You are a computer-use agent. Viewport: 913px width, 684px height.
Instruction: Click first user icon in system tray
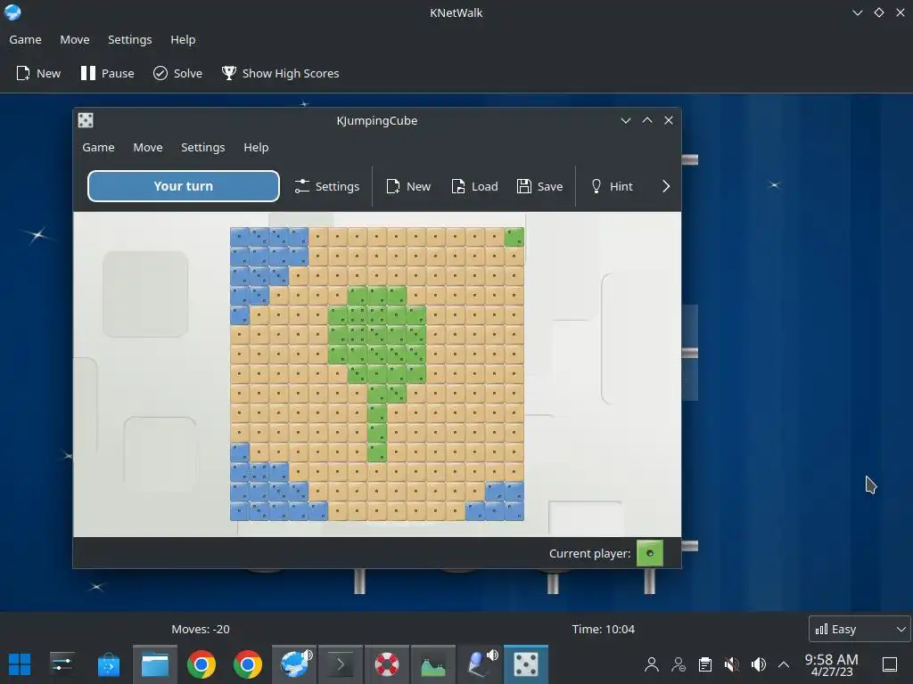(x=652, y=664)
